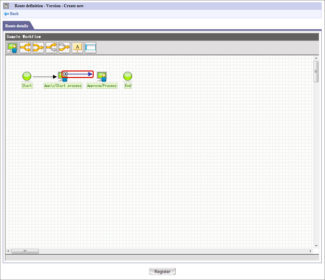
Task: Click the 'Apply/Start process' label
Action: (63, 86)
